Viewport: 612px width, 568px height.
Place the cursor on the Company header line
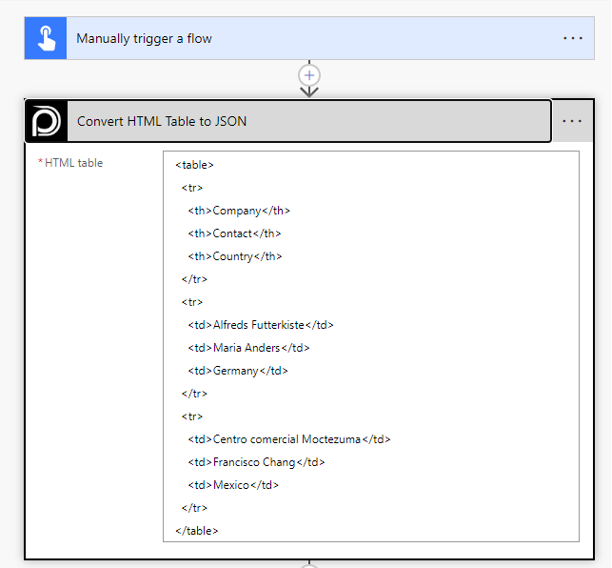point(239,211)
